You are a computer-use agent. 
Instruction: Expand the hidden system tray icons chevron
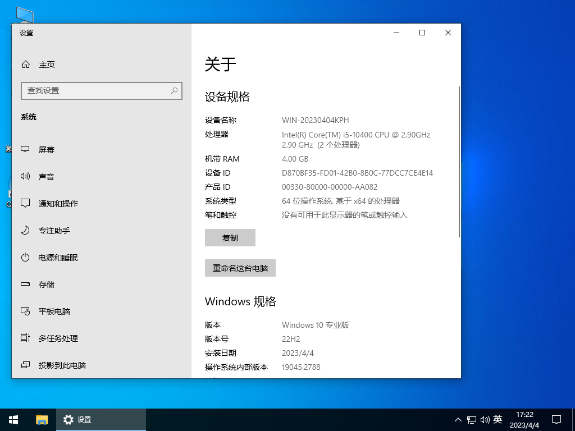(458, 419)
